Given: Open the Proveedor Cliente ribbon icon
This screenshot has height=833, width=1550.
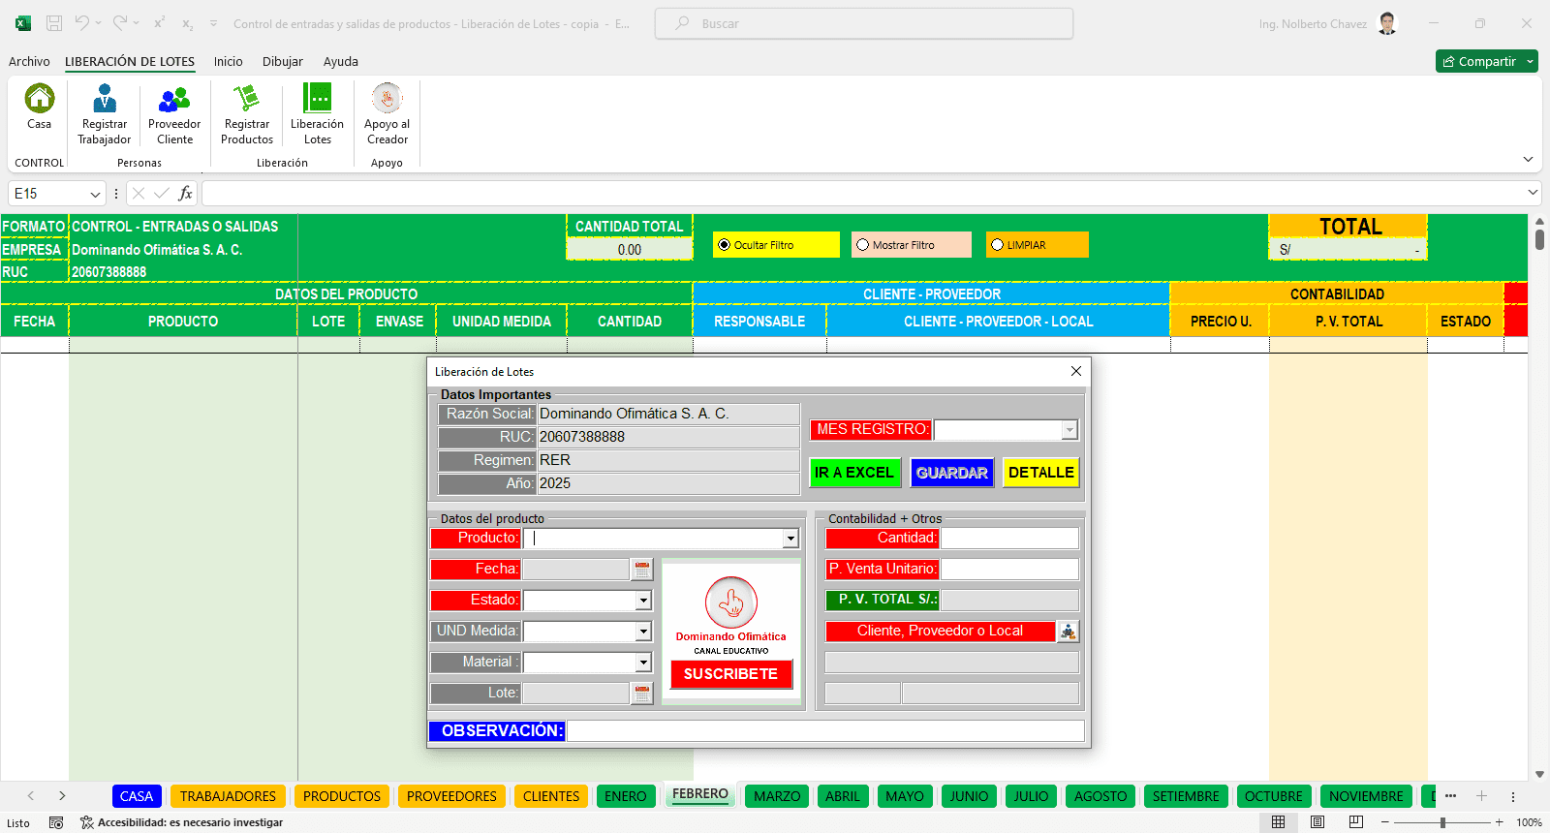Looking at the screenshot, I should (174, 99).
